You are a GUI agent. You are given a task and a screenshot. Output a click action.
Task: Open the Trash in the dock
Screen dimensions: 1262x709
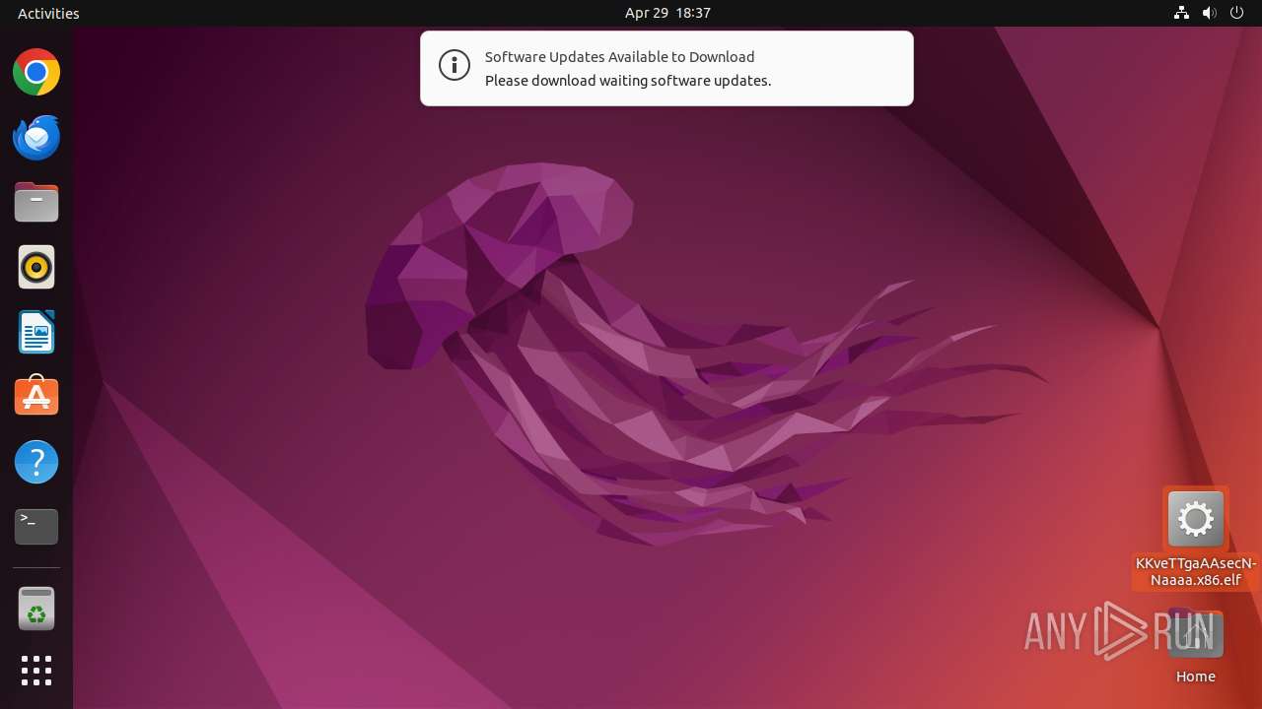36,609
